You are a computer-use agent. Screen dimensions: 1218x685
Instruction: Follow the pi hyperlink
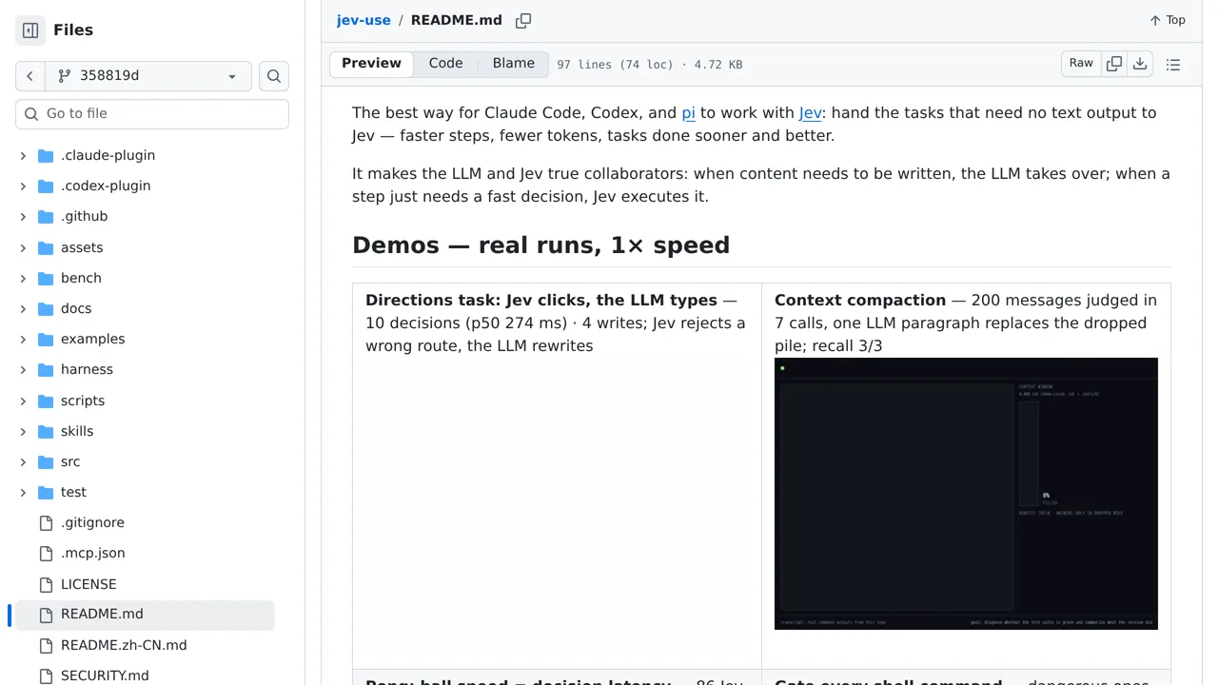click(x=688, y=112)
